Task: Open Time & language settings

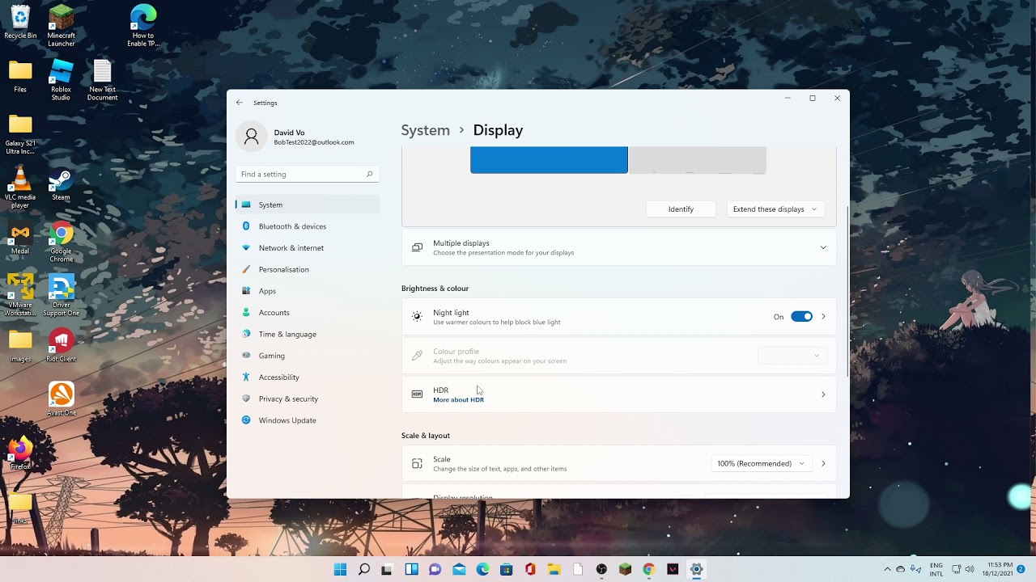Action: coord(307,334)
